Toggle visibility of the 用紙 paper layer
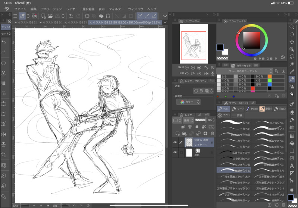Image resolution: width=298 pixels, height=208 pixels. [x=175, y=152]
